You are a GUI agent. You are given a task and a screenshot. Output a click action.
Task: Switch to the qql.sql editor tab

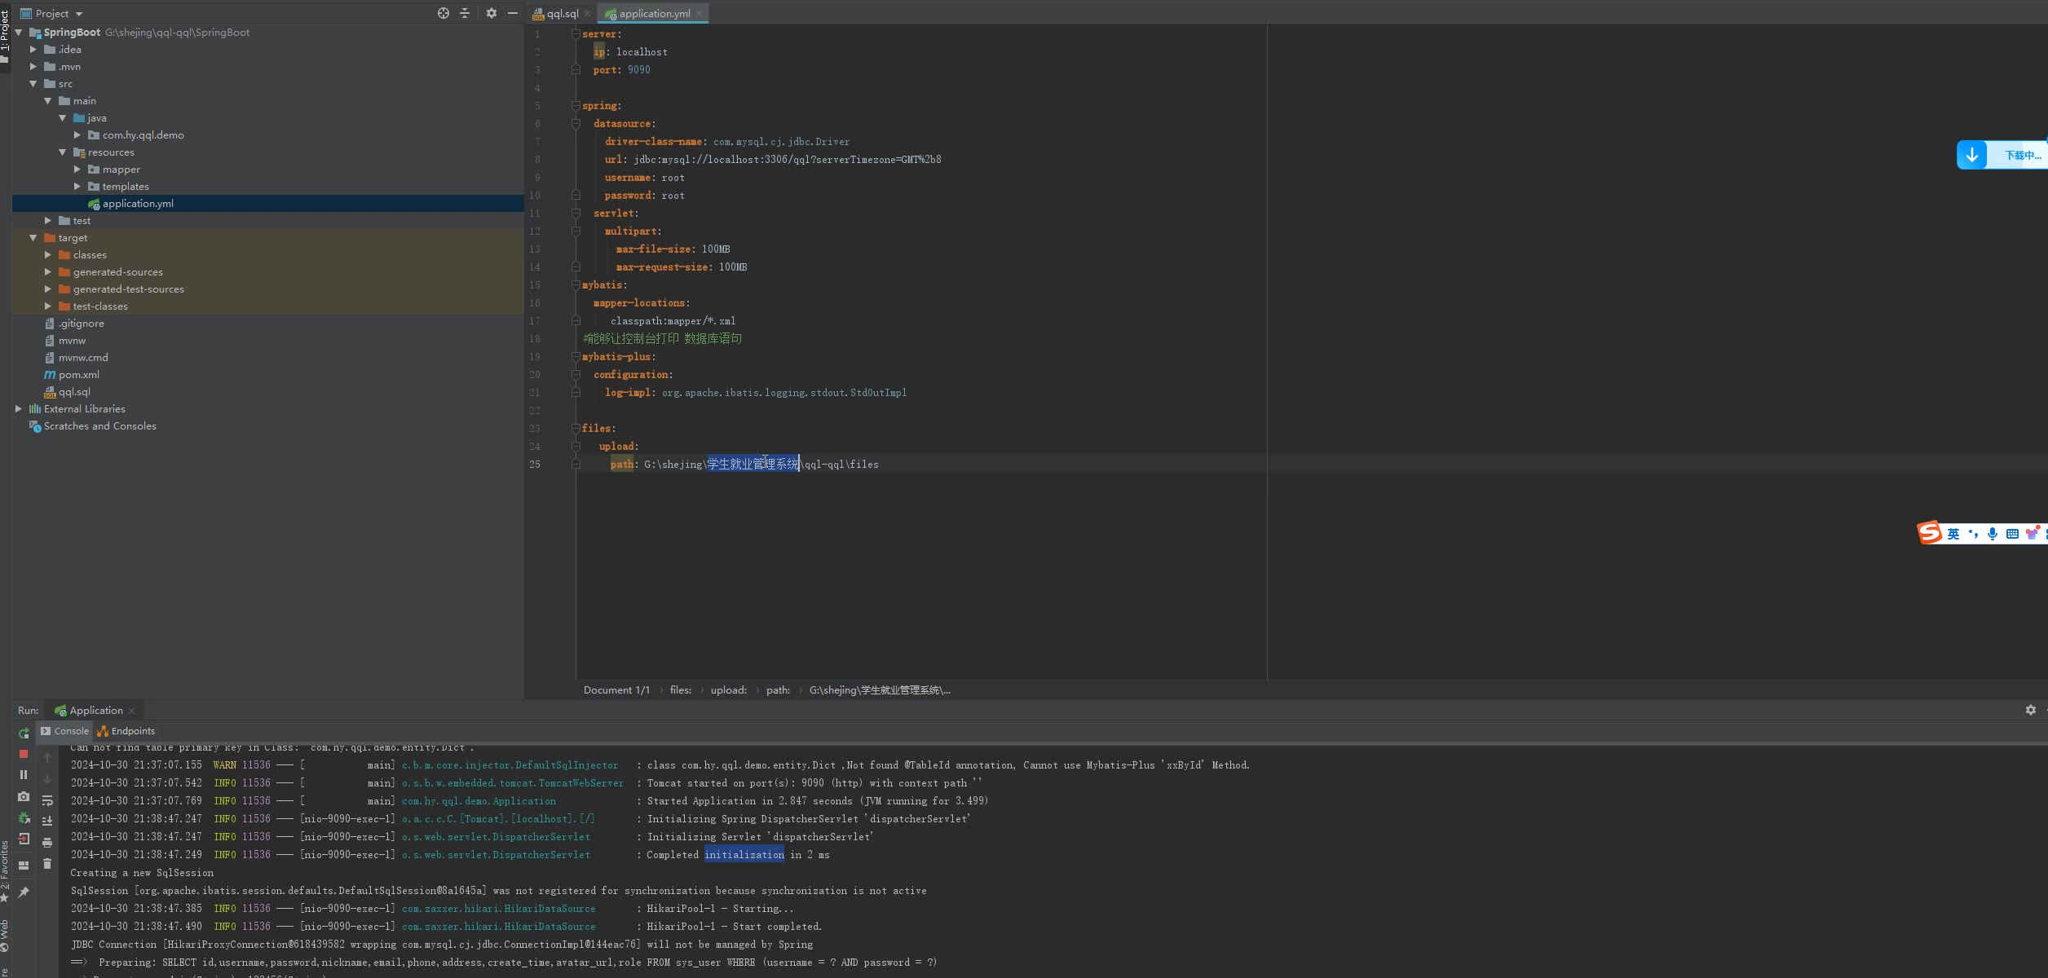561,14
